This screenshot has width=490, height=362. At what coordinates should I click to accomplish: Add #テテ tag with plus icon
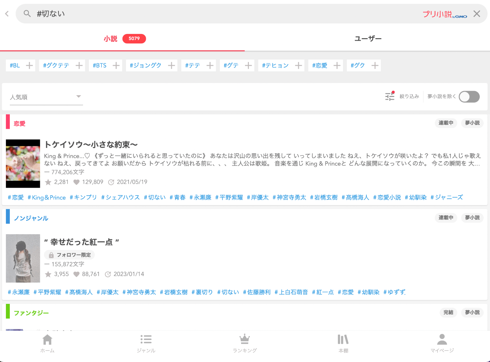tap(210, 65)
